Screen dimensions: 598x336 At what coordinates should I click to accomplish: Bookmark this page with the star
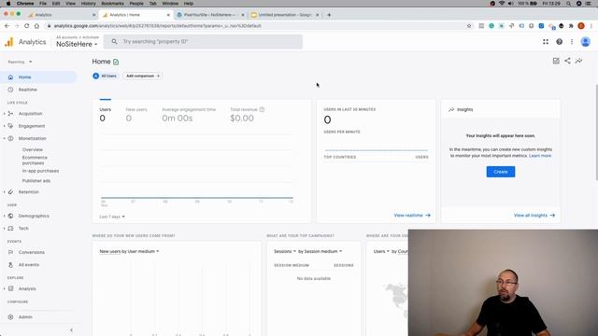pyautogui.click(x=469, y=26)
